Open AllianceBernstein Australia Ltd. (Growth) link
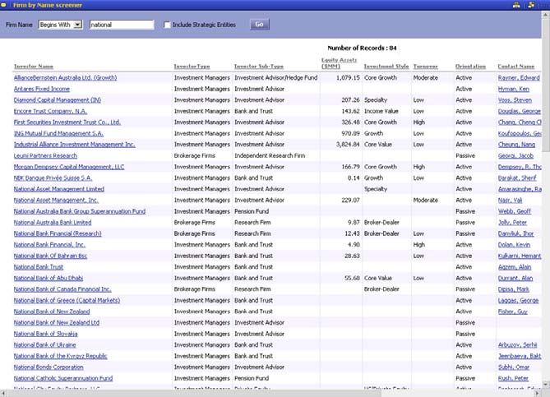550x397 pixels. [65, 78]
